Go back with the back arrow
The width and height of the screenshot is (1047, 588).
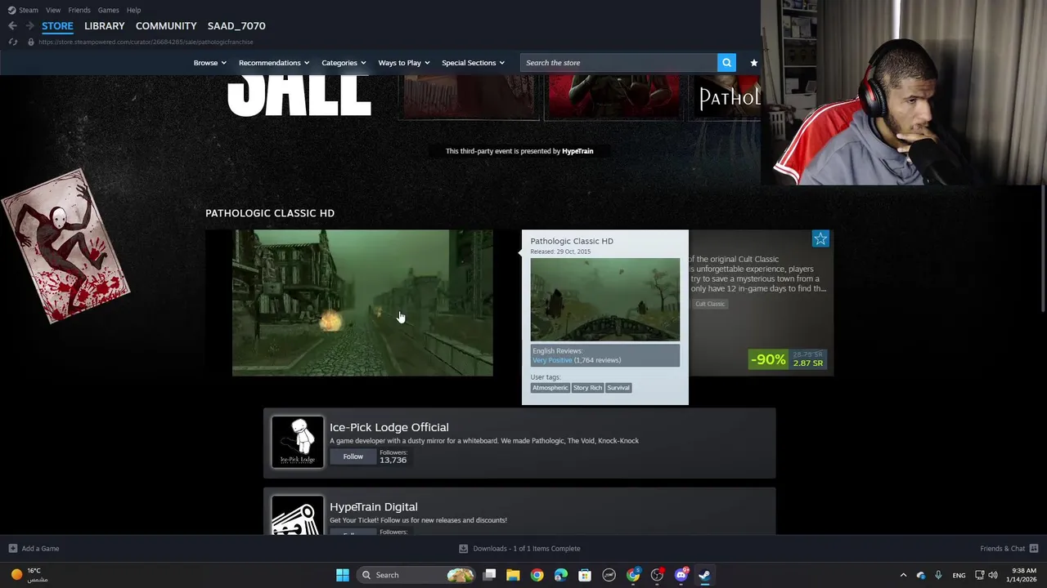(x=12, y=26)
